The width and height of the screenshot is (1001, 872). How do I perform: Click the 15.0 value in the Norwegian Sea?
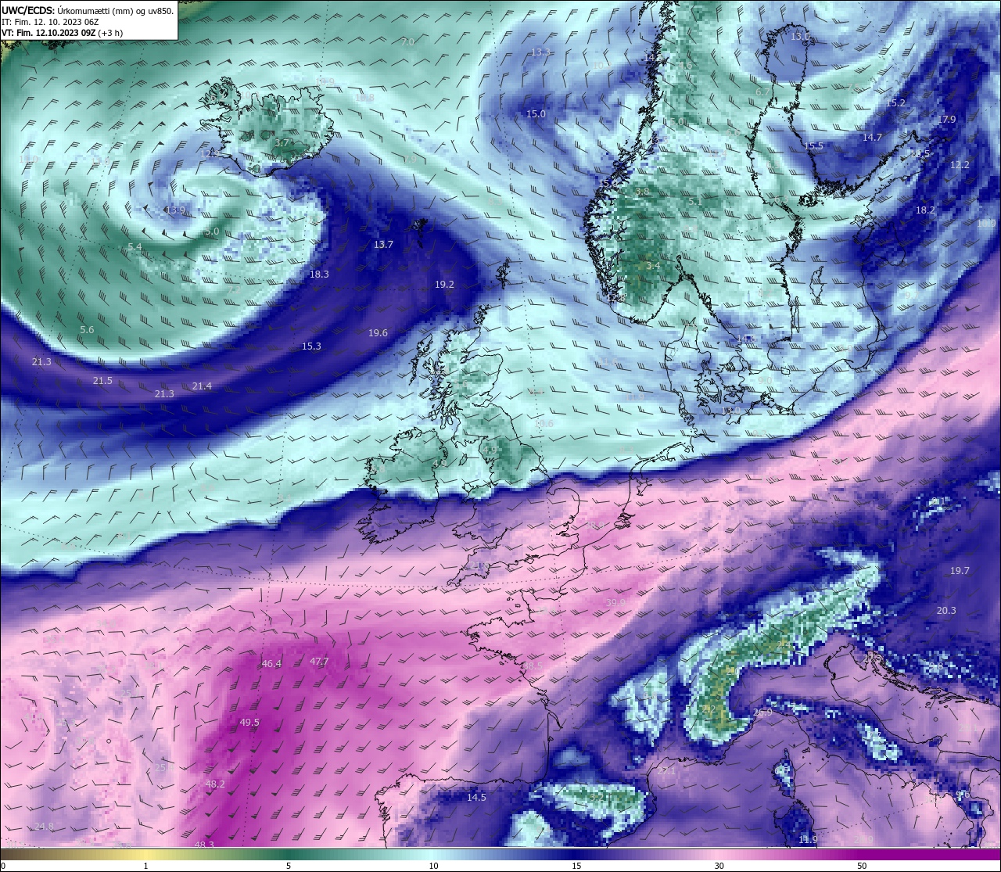click(536, 114)
